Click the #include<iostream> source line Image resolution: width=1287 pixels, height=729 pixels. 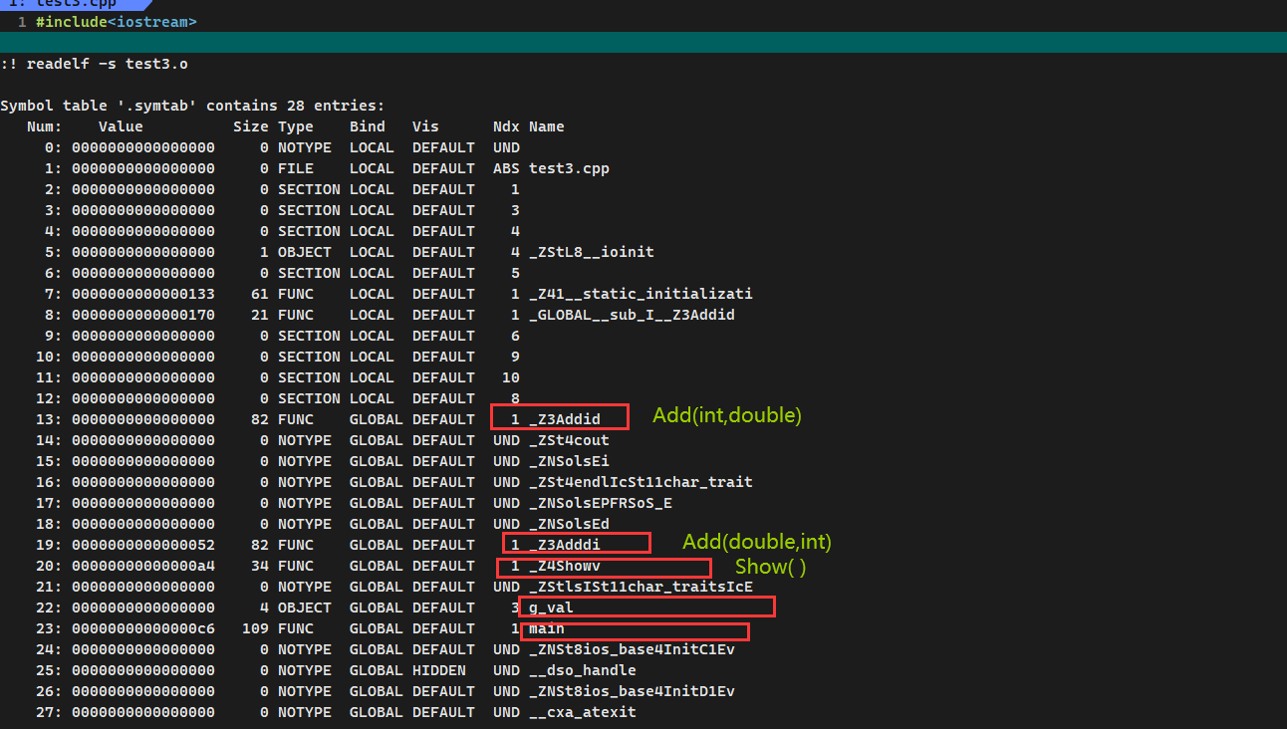coord(116,21)
